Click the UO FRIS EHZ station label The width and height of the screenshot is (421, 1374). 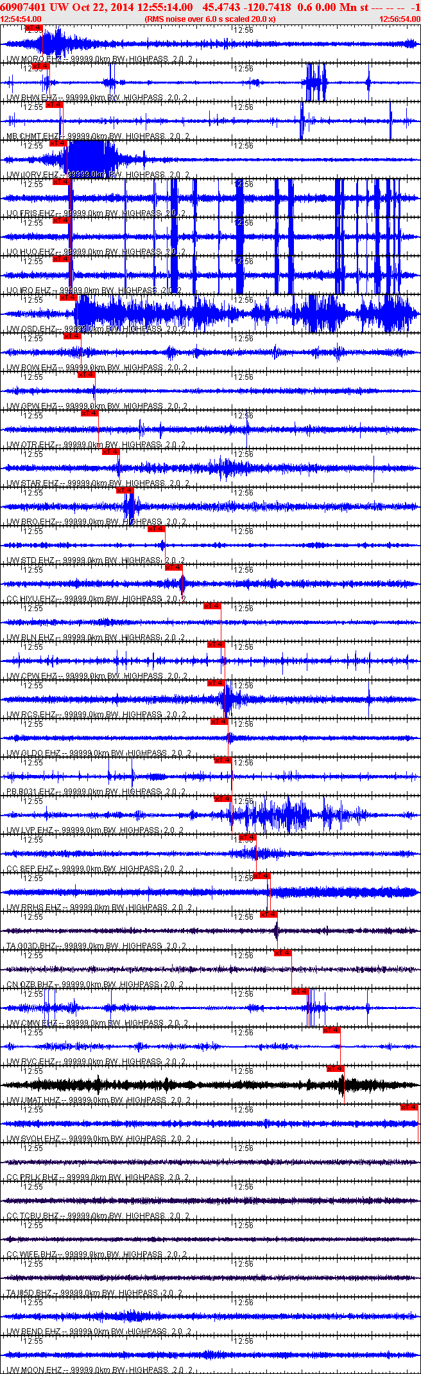pos(32,213)
